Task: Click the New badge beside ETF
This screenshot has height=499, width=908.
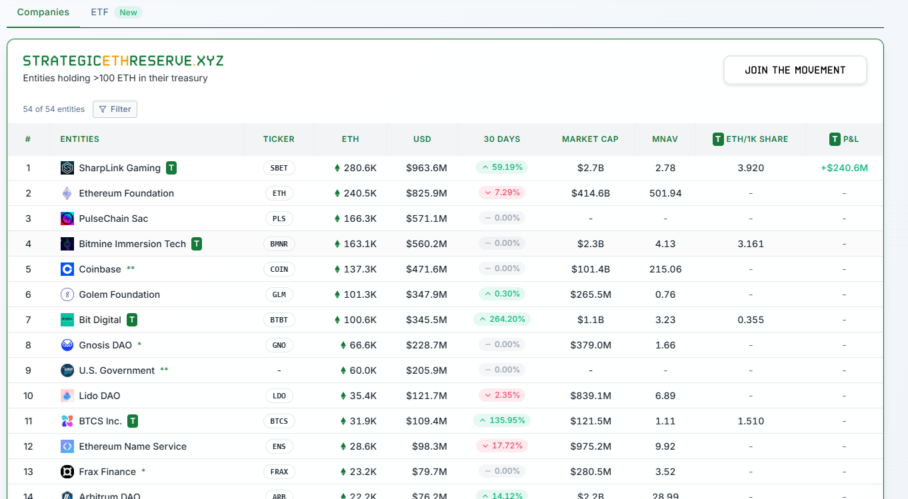Action: 129,12
